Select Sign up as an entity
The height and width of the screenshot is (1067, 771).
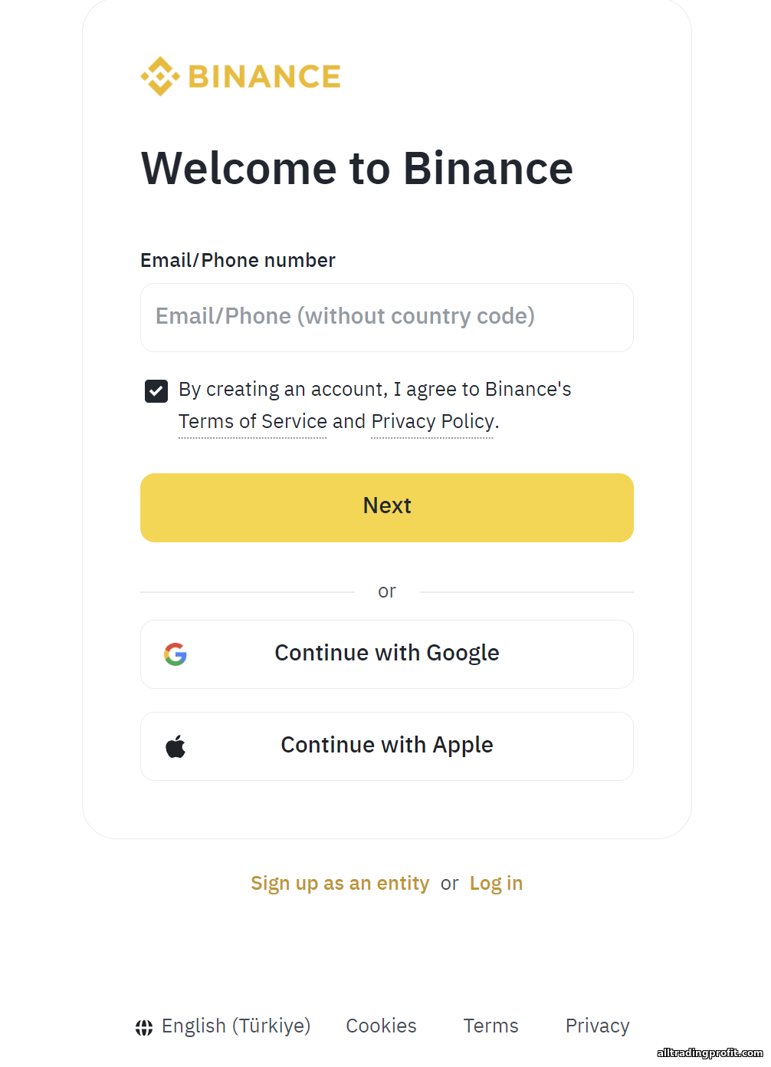point(340,884)
